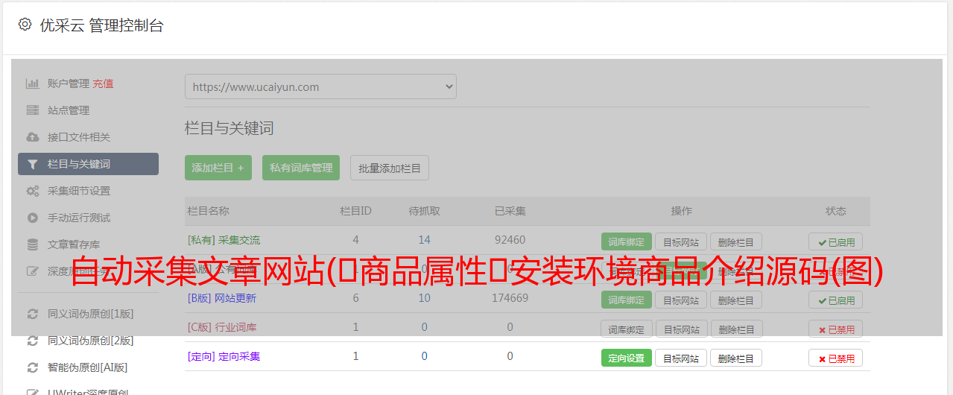
Task: Click the 栏目ID column header
Action: point(355,211)
